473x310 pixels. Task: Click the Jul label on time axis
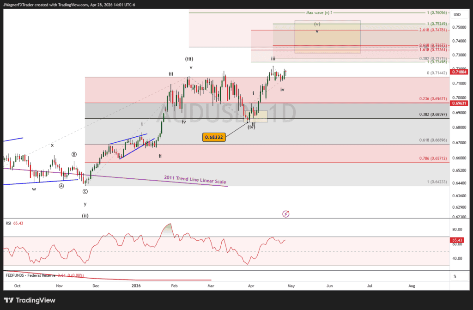370,286
